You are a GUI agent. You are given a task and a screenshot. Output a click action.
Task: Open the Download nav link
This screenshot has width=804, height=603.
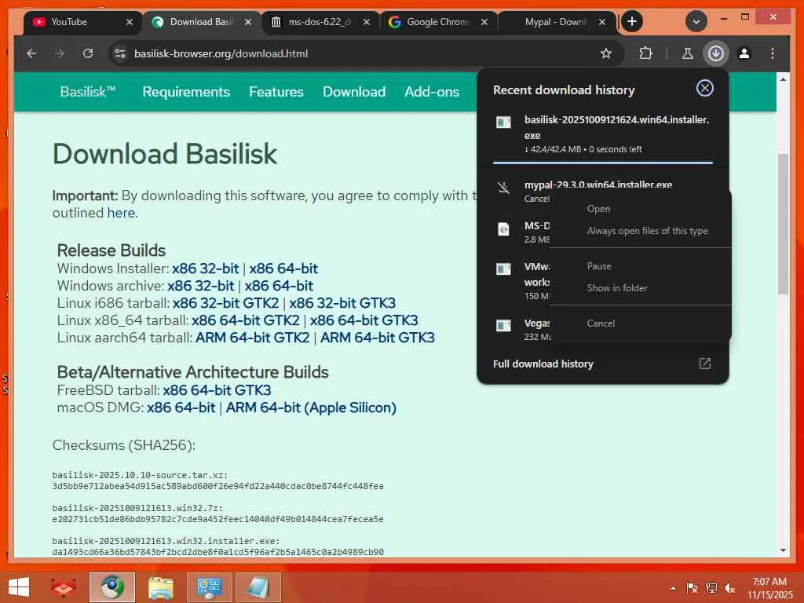[354, 92]
